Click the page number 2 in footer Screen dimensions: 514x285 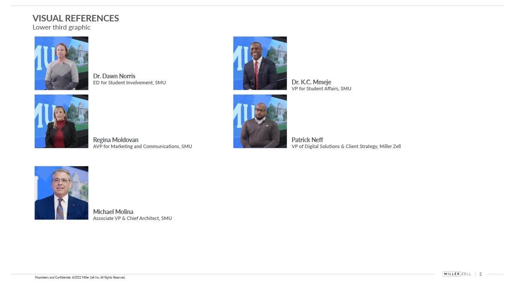[481, 274]
